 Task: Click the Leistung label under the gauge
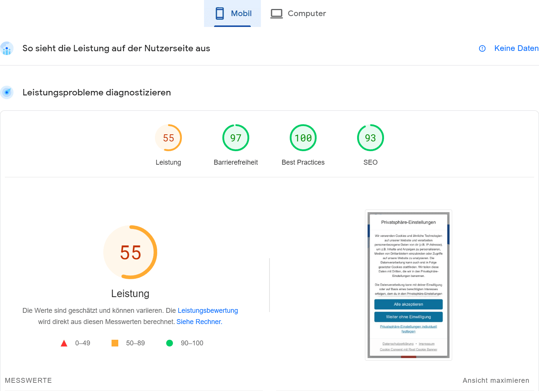pyautogui.click(x=130, y=294)
